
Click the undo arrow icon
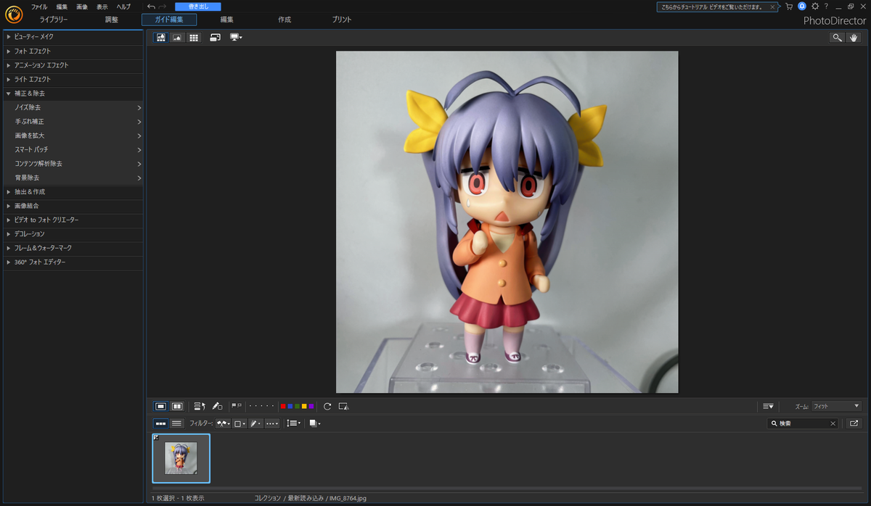(x=150, y=7)
